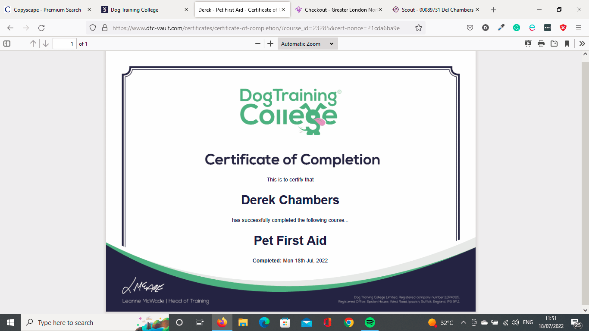
Task: Save the PDF file
Action: (554, 44)
